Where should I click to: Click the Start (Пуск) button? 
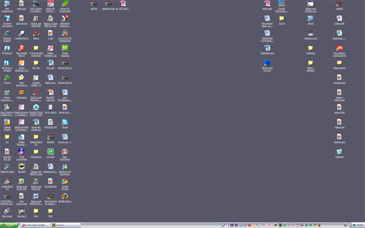coord(9,225)
